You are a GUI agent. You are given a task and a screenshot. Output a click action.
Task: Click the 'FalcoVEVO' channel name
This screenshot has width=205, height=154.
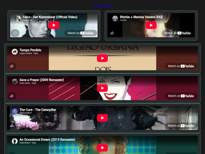coord(27,20)
